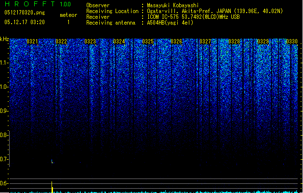Click the 0324 time marker

click(x=119, y=41)
